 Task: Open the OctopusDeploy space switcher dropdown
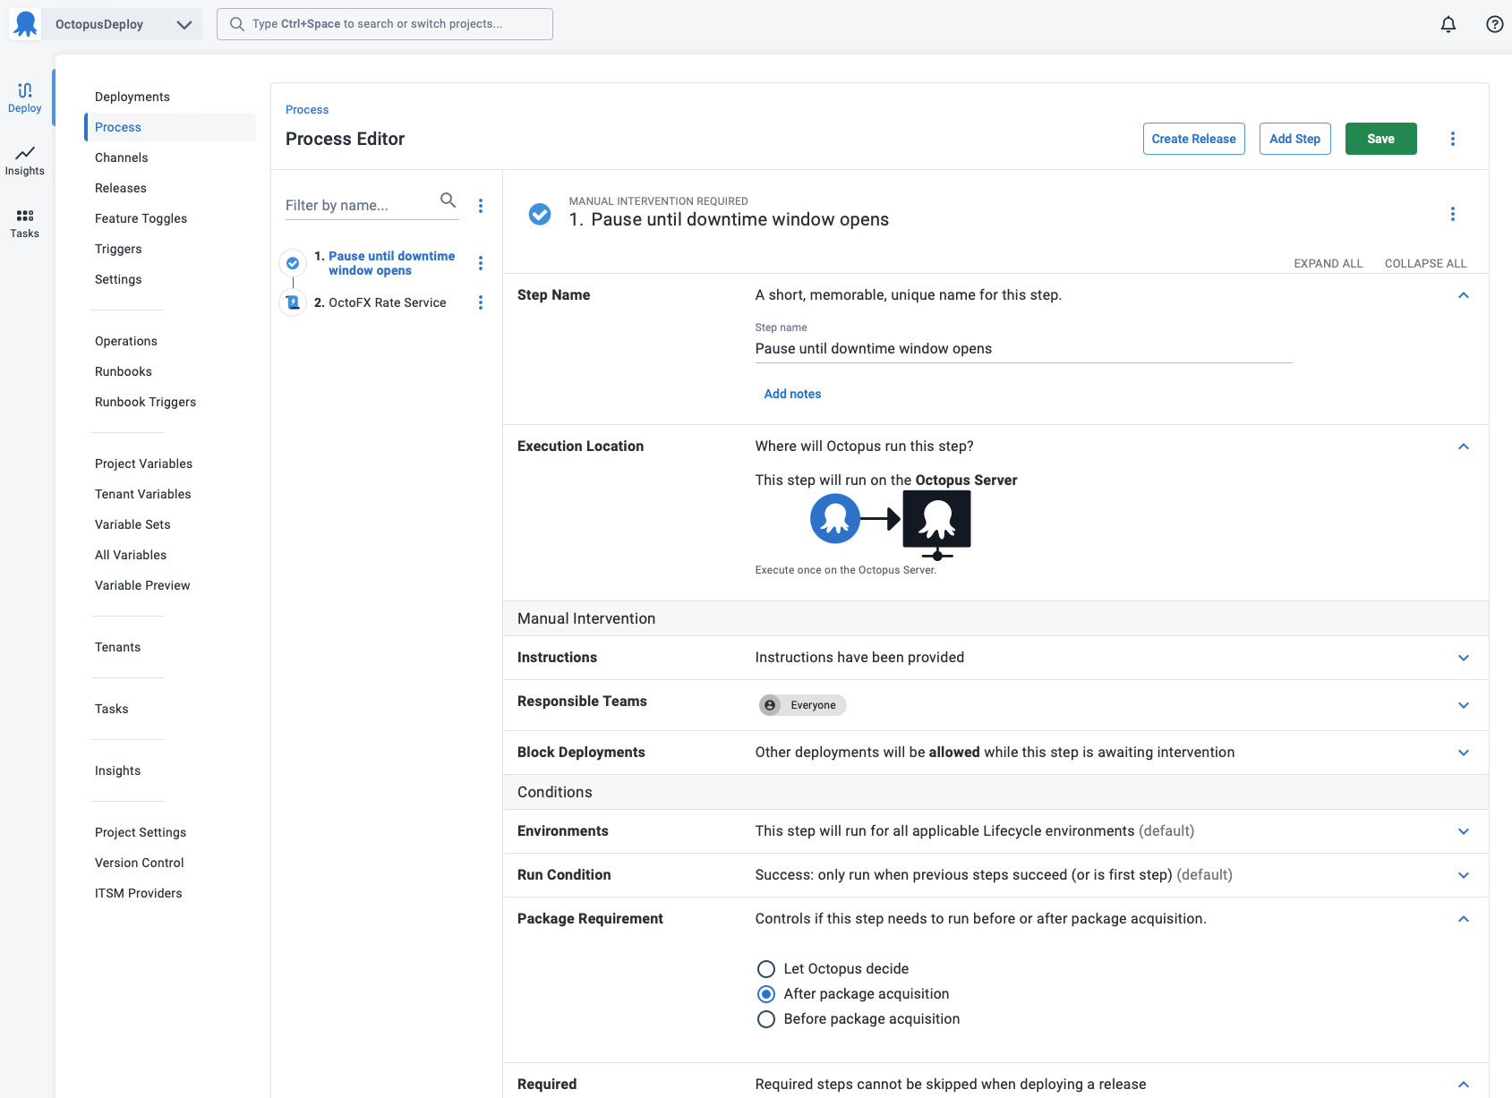click(124, 24)
